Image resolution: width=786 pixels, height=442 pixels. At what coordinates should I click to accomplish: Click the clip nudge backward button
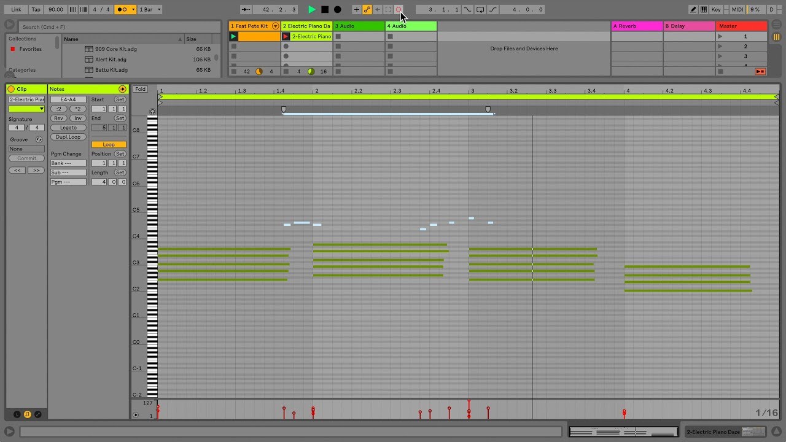(17, 170)
